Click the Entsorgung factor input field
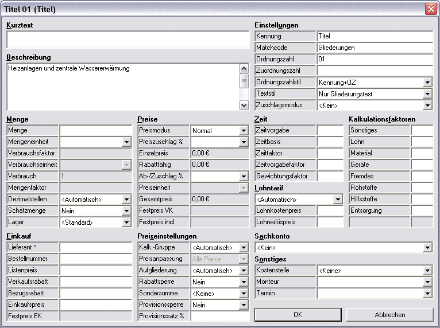Screen dimensions: 440x328 point(422,210)
